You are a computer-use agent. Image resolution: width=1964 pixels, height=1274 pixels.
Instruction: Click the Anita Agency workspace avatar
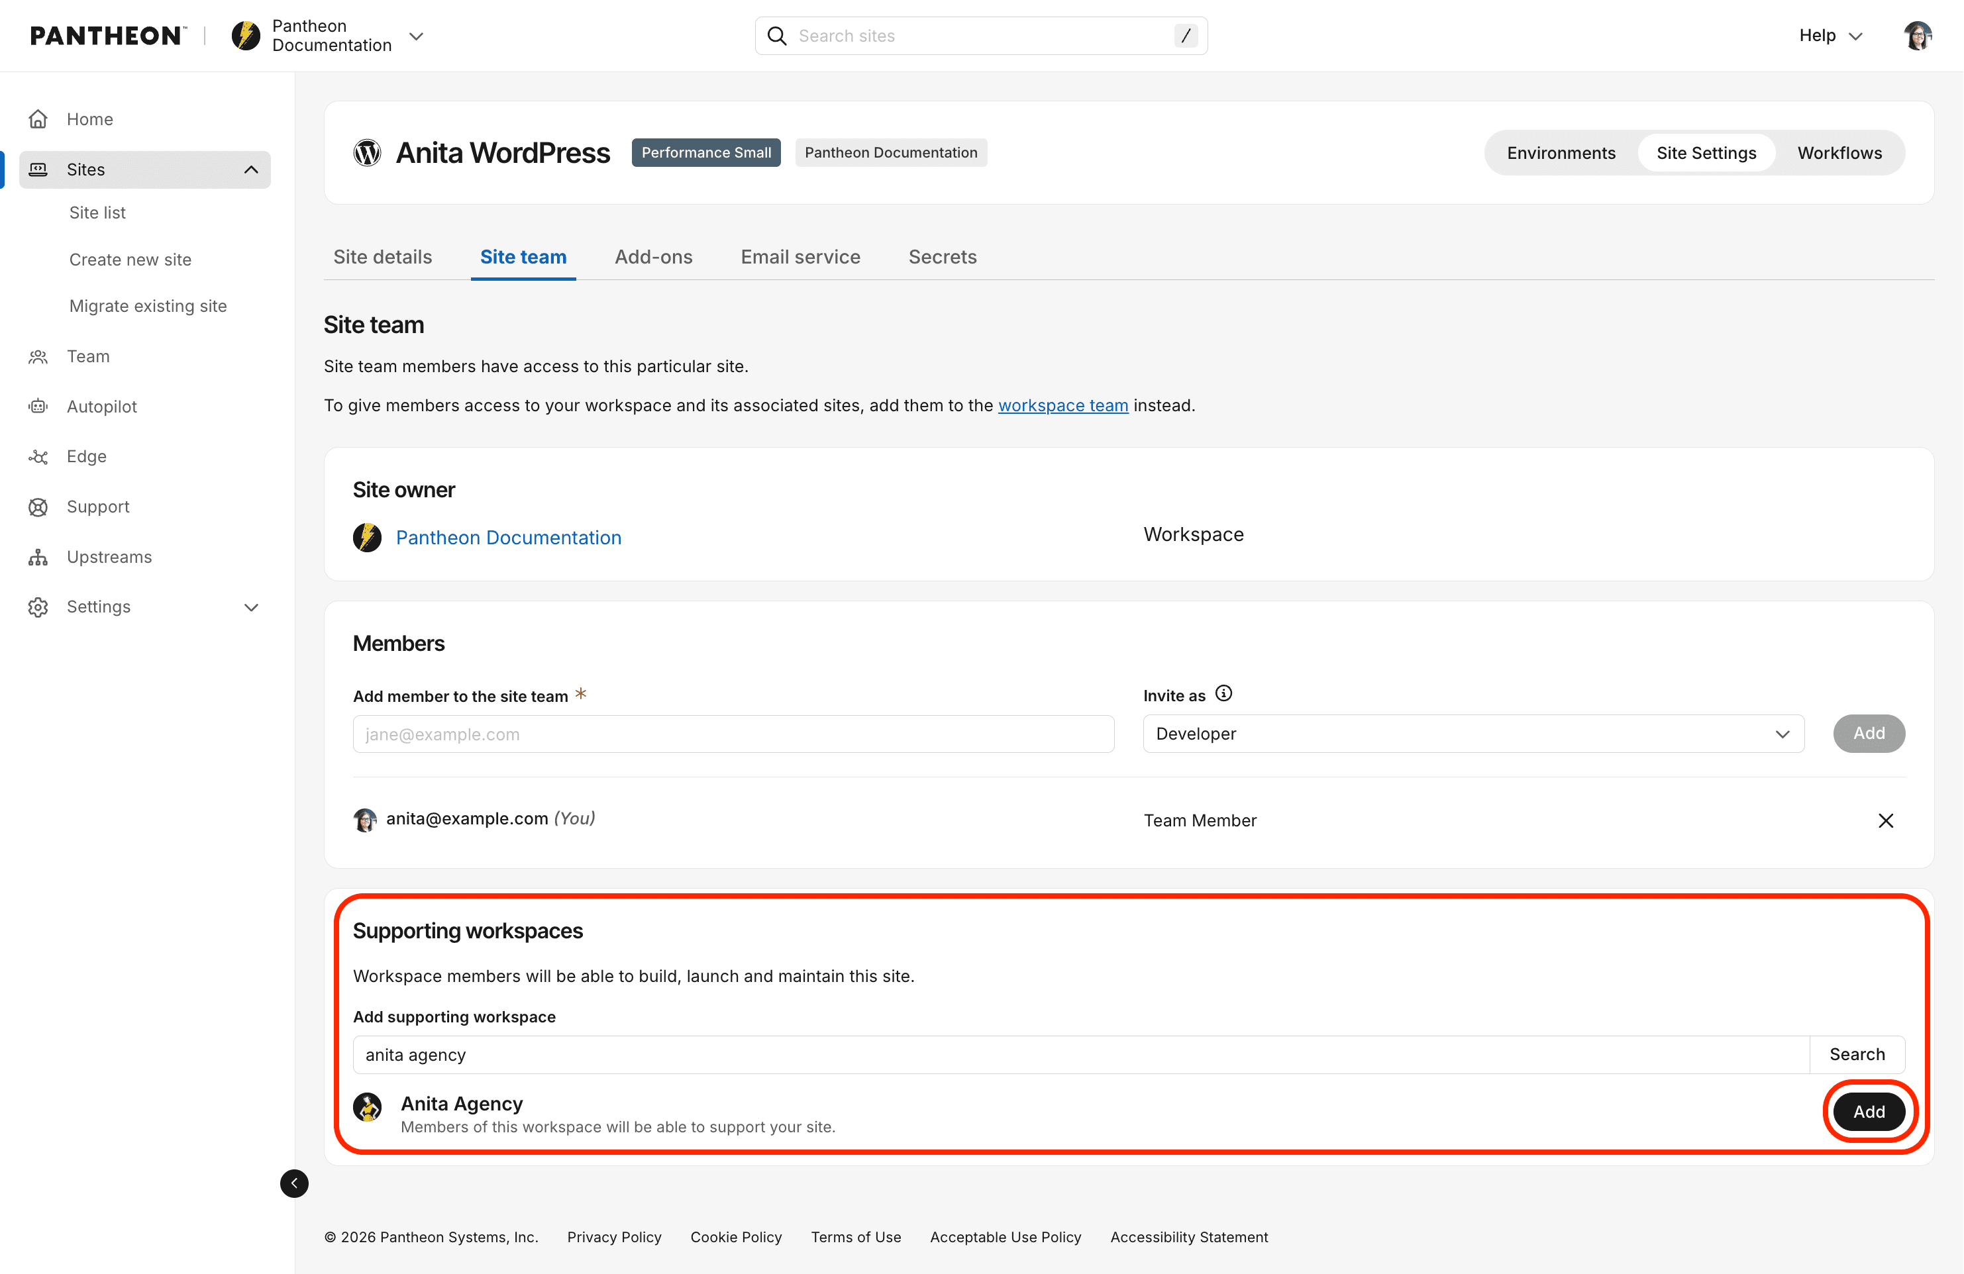[x=367, y=1107]
